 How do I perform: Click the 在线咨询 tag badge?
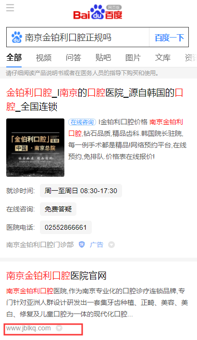pos(82,122)
